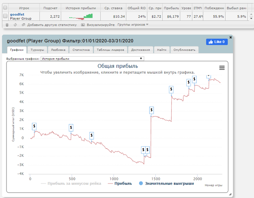Click the $ marker near game 500
The height and width of the screenshot is (198, 254).
click(71, 128)
